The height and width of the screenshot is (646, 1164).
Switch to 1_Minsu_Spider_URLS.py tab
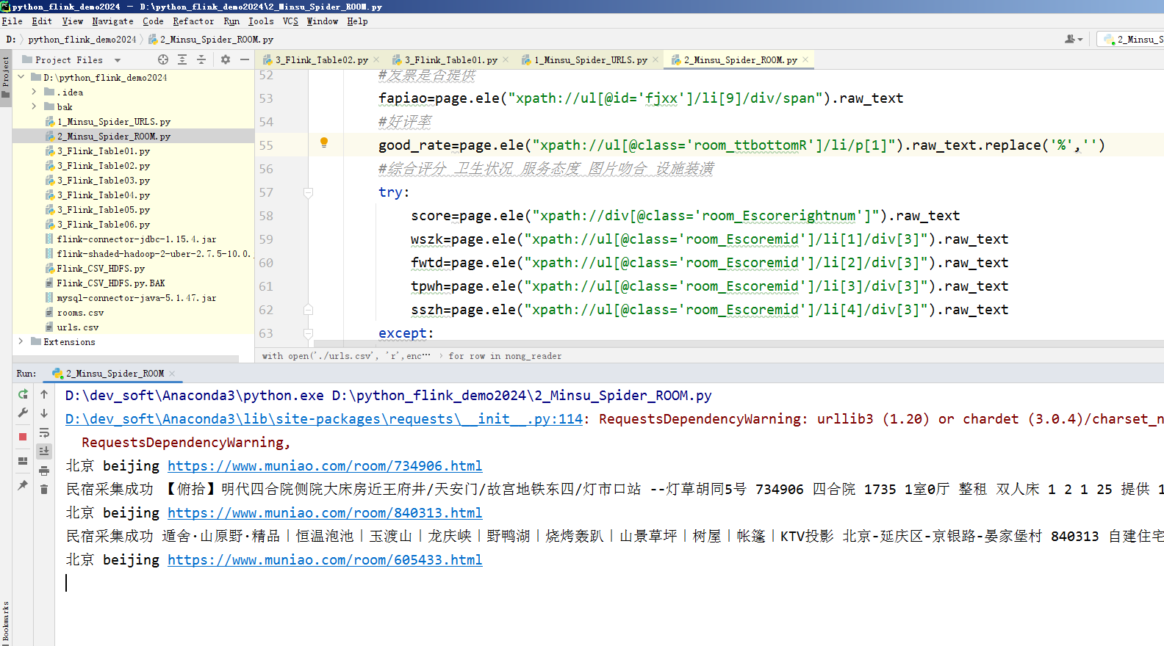pos(590,60)
